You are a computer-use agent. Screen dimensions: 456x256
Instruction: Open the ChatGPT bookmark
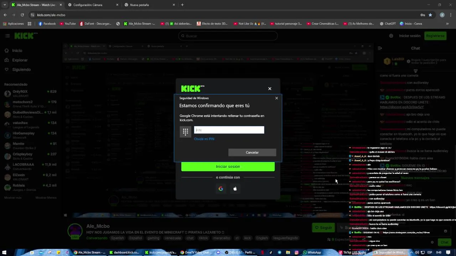388,24
